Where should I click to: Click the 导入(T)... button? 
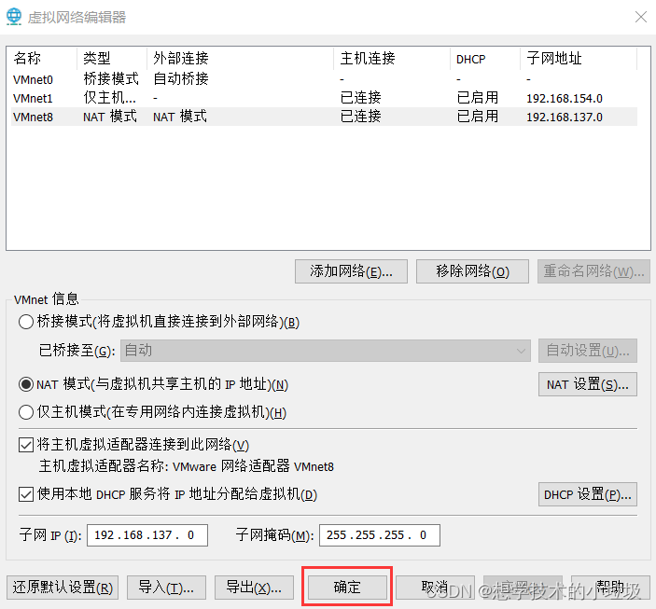(x=166, y=588)
